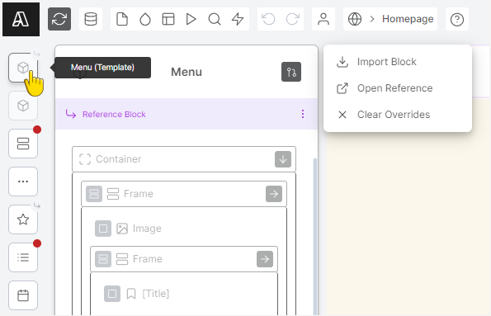The image size is (491, 316).
Task: Click the page document icon in toolbar
Action: 122,19
